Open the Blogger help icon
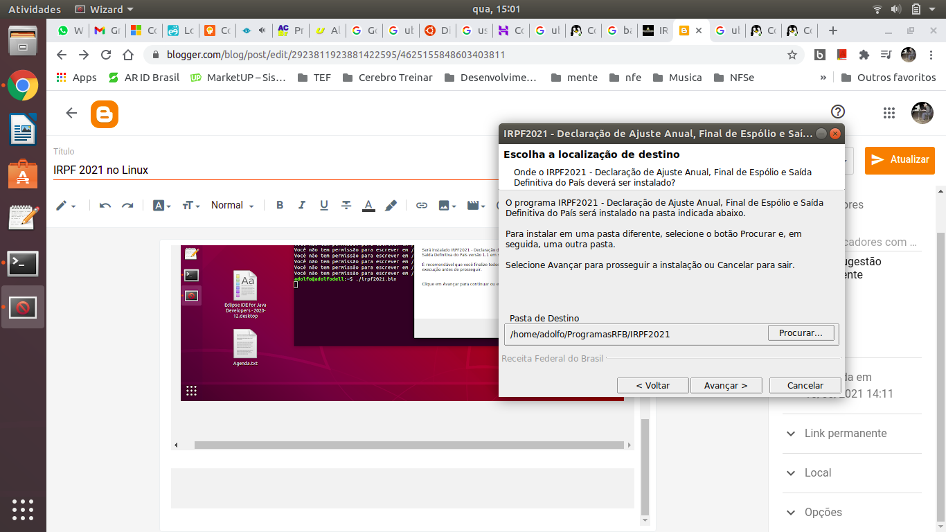 tap(838, 112)
